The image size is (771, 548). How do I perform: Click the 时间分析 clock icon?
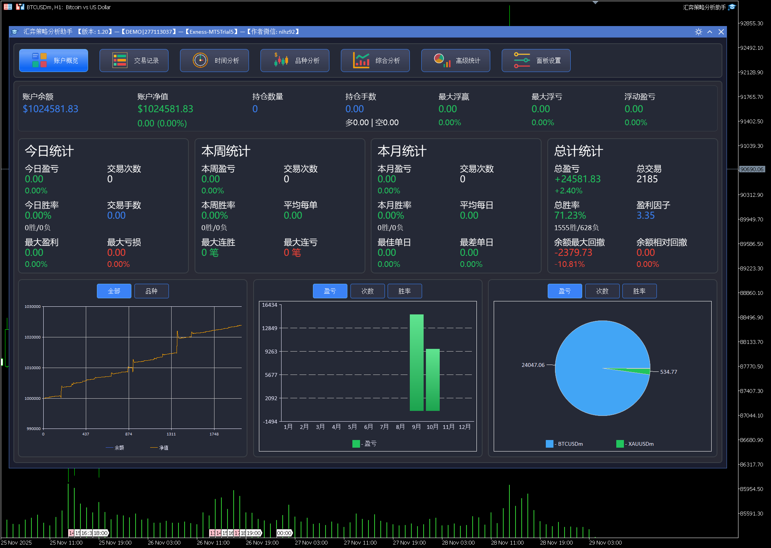pyautogui.click(x=200, y=61)
